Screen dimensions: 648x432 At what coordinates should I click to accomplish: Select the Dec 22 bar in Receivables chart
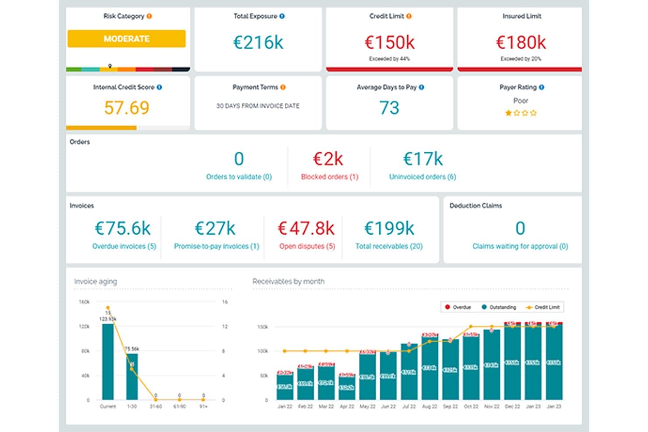[x=512, y=361]
